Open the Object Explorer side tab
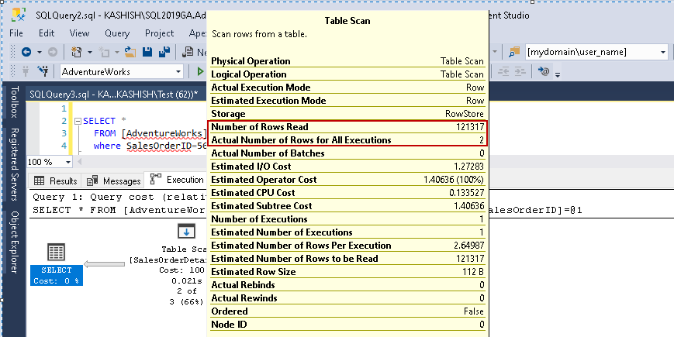This screenshot has height=337, width=674. (x=14, y=242)
